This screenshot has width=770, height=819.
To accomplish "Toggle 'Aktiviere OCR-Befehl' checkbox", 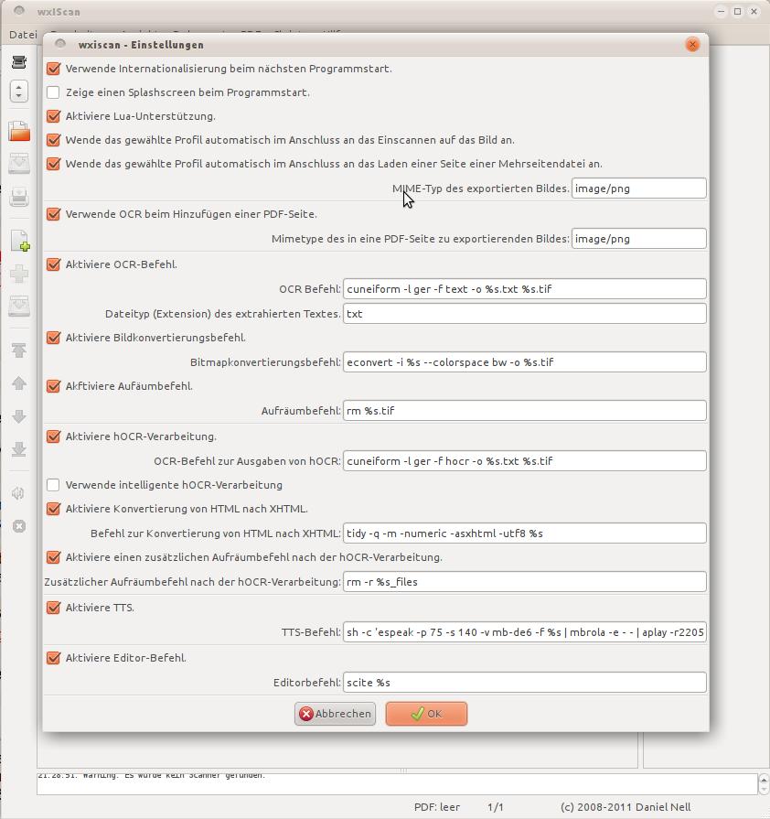I will coord(53,264).
